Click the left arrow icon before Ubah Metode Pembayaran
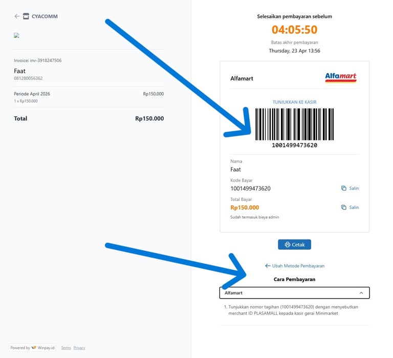Image resolution: width=393 pixels, height=358 pixels. (x=268, y=266)
